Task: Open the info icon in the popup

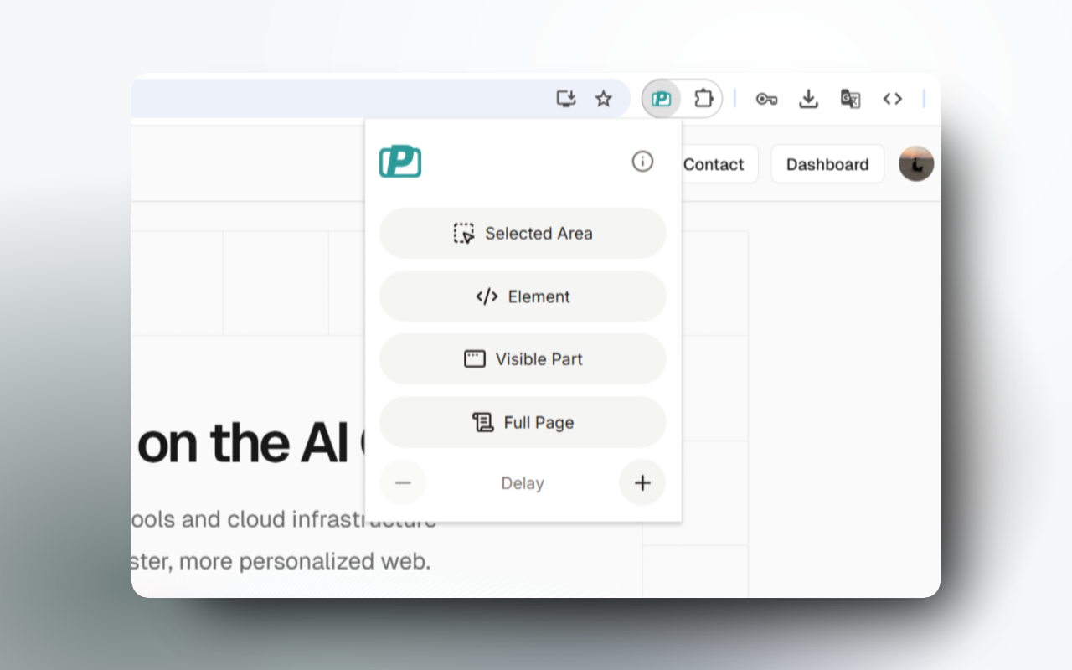Action: pos(642,162)
